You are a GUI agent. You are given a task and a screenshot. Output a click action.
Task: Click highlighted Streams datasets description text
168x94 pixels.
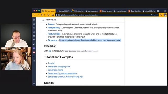pos(90,40)
